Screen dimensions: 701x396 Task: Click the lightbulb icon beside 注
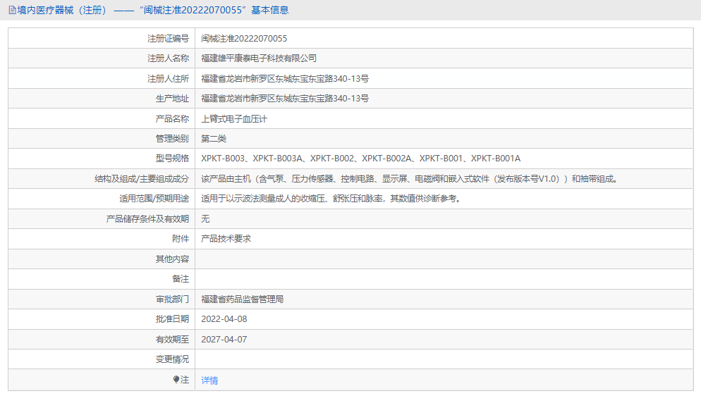176,380
